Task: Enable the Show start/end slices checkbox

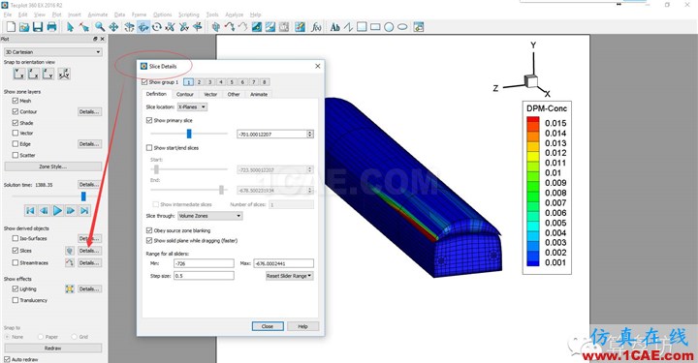Action: (149, 147)
